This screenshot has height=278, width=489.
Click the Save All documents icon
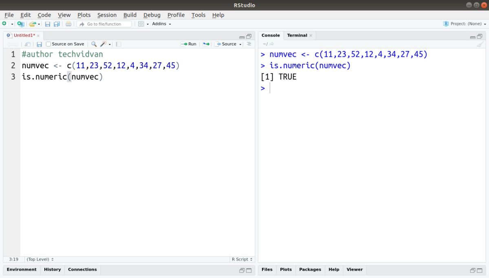[x=57, y=24]
